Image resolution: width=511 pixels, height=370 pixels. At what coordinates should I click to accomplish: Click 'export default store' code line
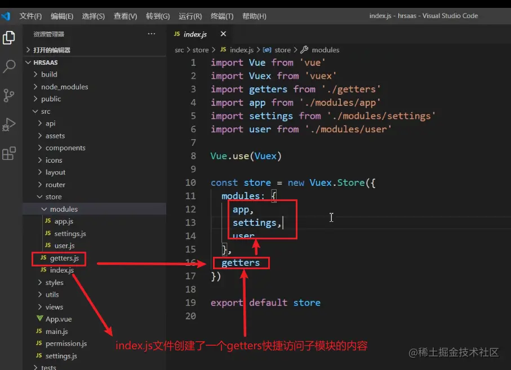click(265, 302)
